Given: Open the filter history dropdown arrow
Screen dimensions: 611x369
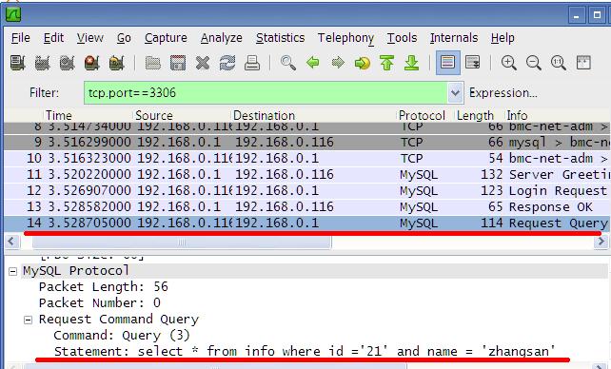Looking at the screenshot, I should tap(455, 93).
